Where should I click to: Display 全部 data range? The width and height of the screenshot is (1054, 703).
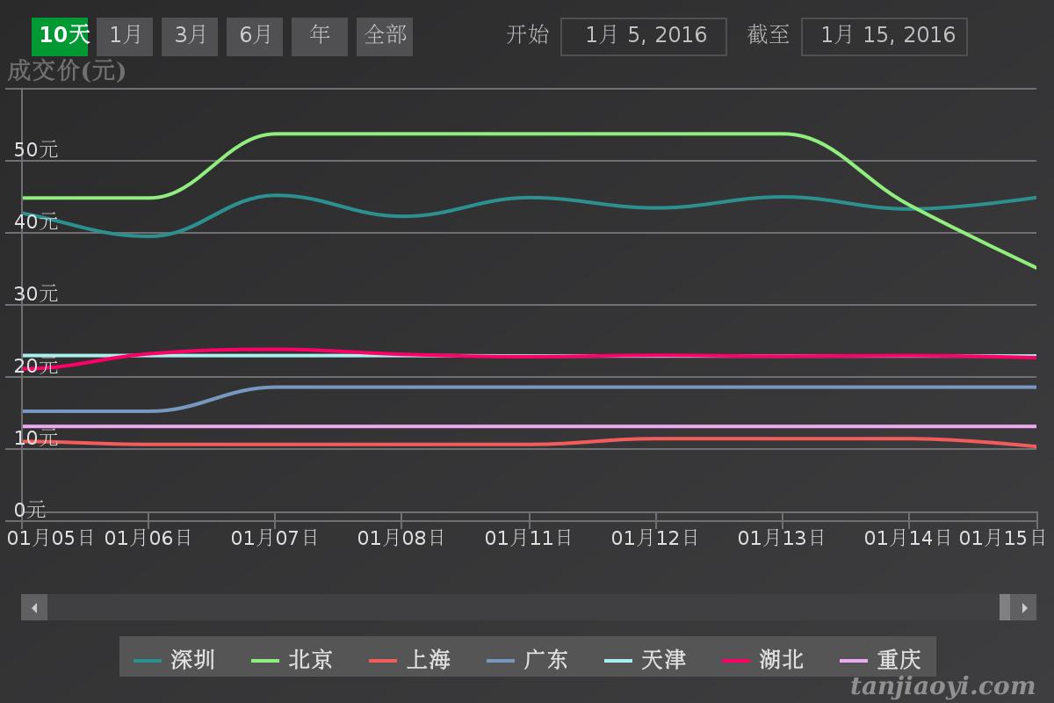(x=385, y=36)
